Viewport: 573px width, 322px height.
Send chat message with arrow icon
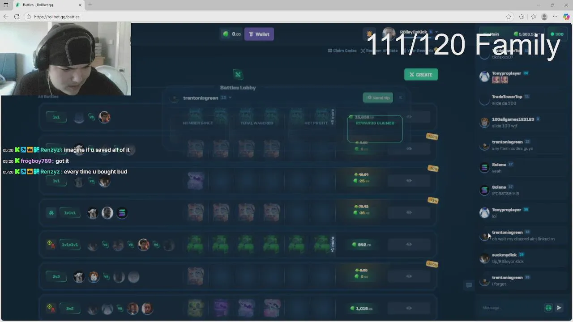(x=559, y=308)
